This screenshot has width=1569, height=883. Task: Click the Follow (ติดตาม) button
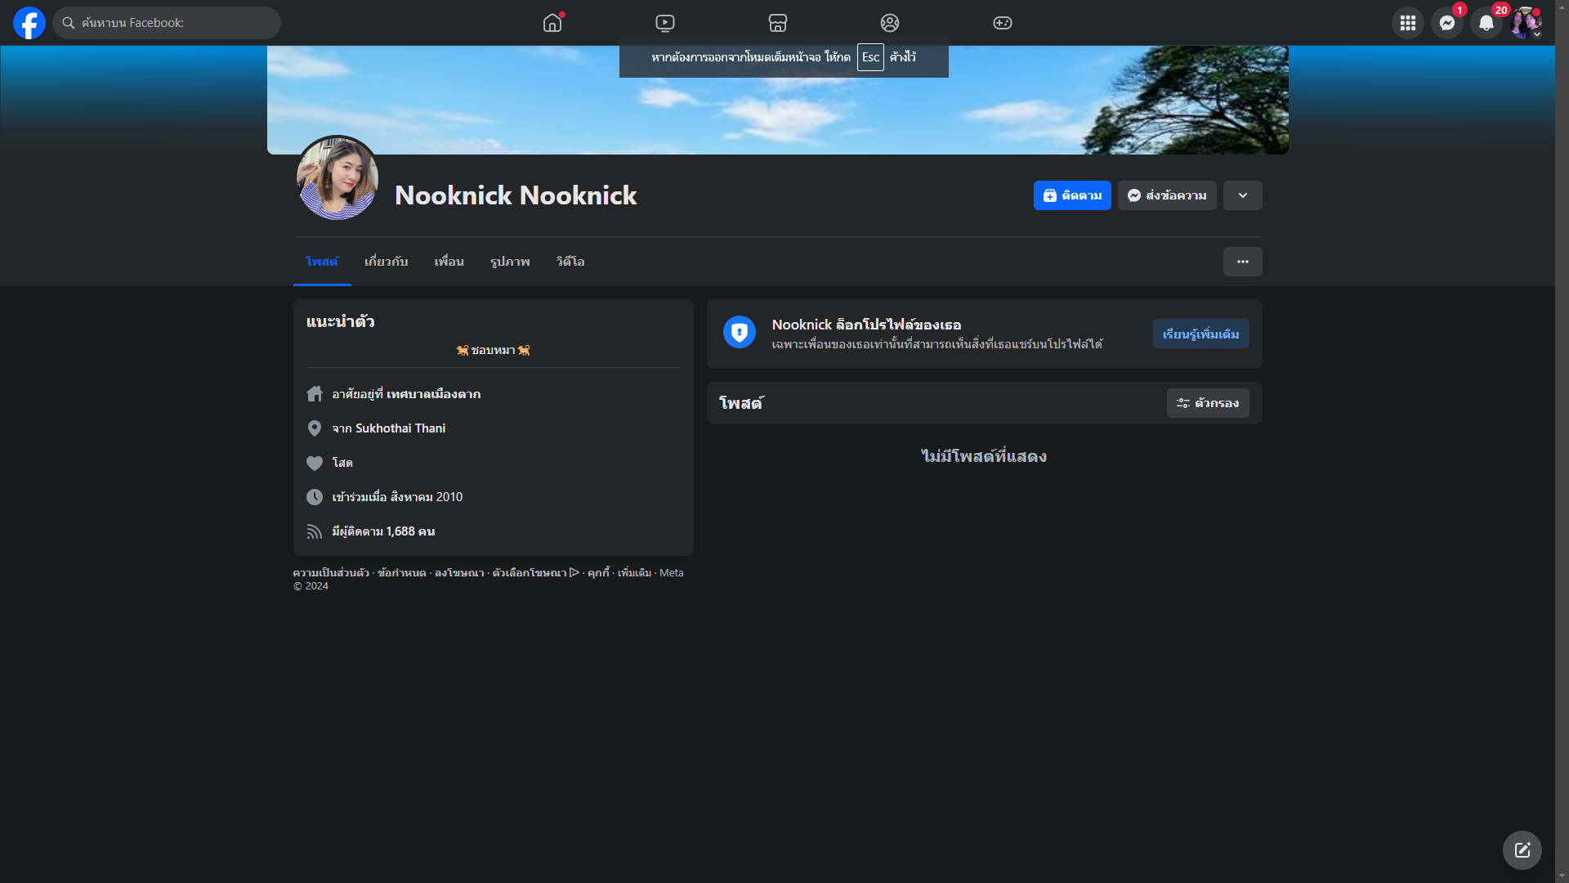tap(1072, 195)
